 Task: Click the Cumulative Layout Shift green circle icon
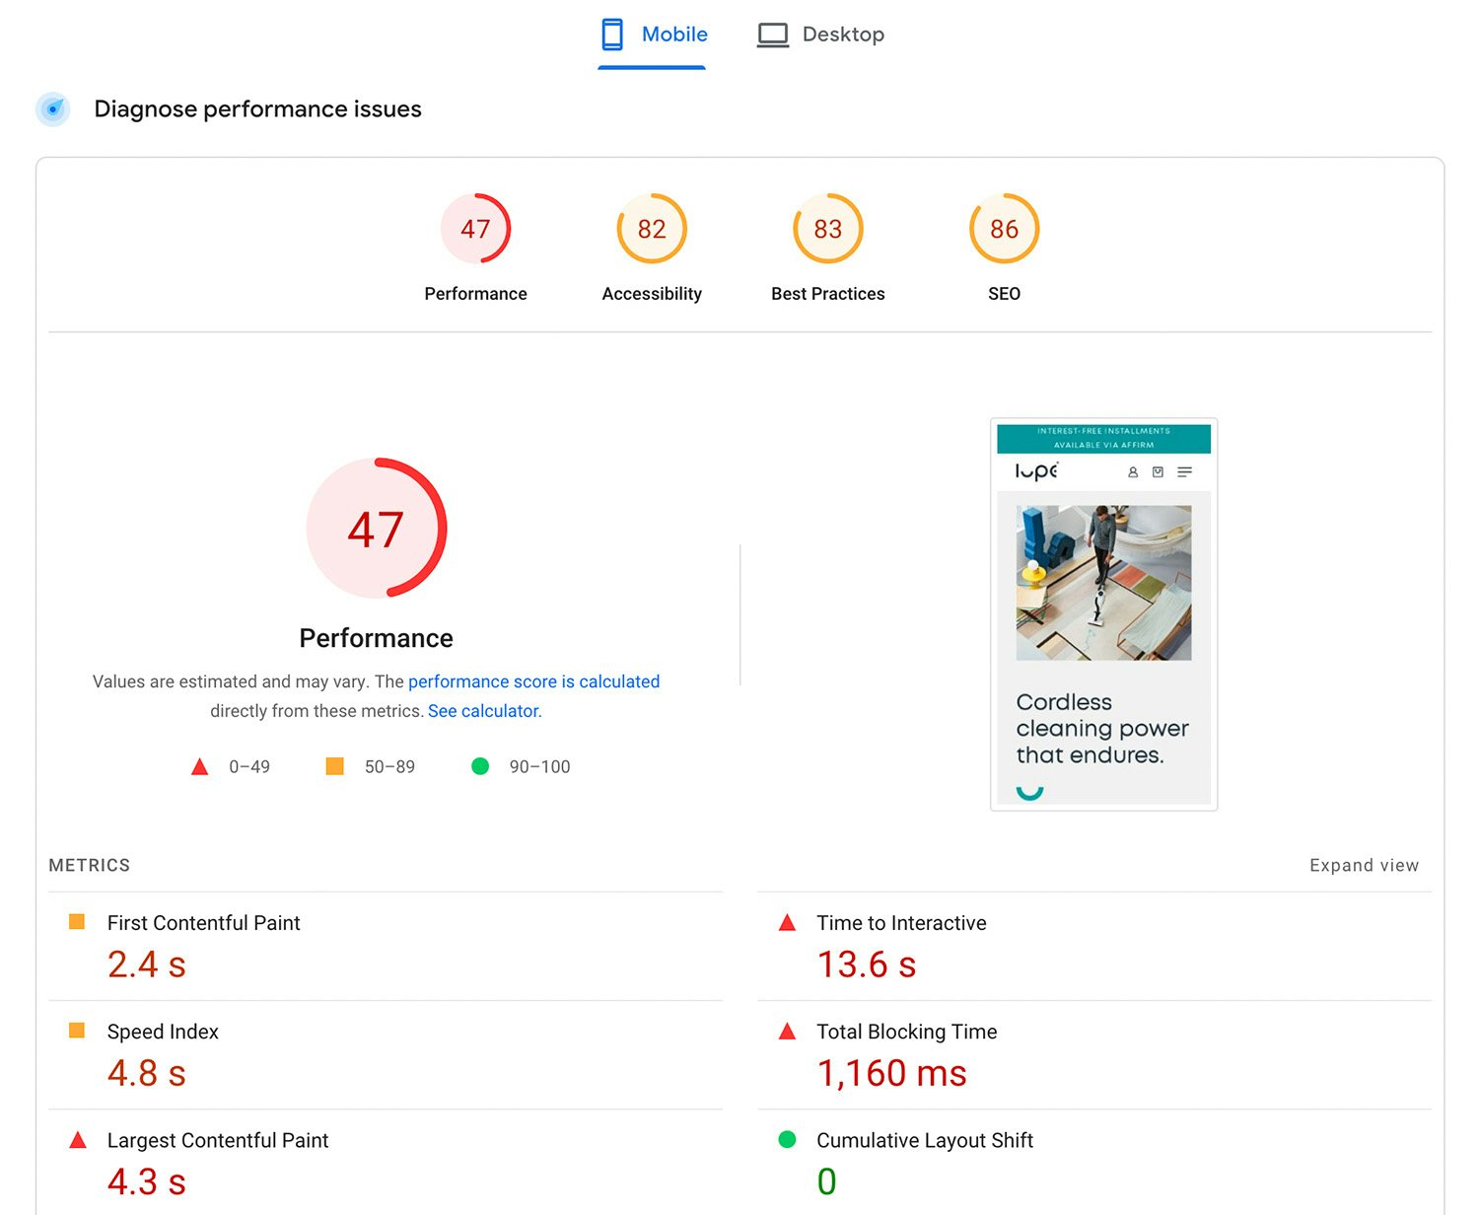tap(787, 1139)
